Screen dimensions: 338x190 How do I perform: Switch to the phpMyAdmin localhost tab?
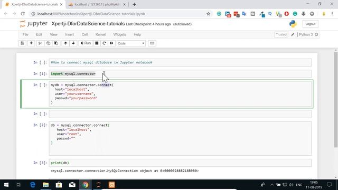97,4
